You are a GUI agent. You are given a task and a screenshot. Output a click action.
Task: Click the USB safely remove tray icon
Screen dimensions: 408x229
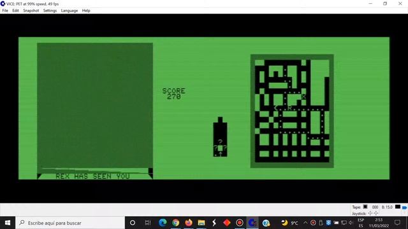point(321,223)
